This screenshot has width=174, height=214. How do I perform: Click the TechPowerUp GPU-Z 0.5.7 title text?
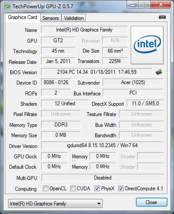[x=43, y=6]
